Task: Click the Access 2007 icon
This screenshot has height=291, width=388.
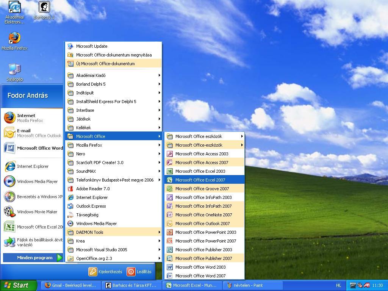Action: pos(170,163)
